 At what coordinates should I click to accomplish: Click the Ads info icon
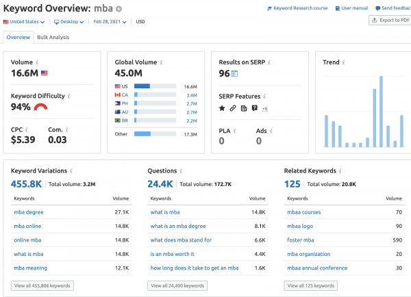(x=271, y=131)
